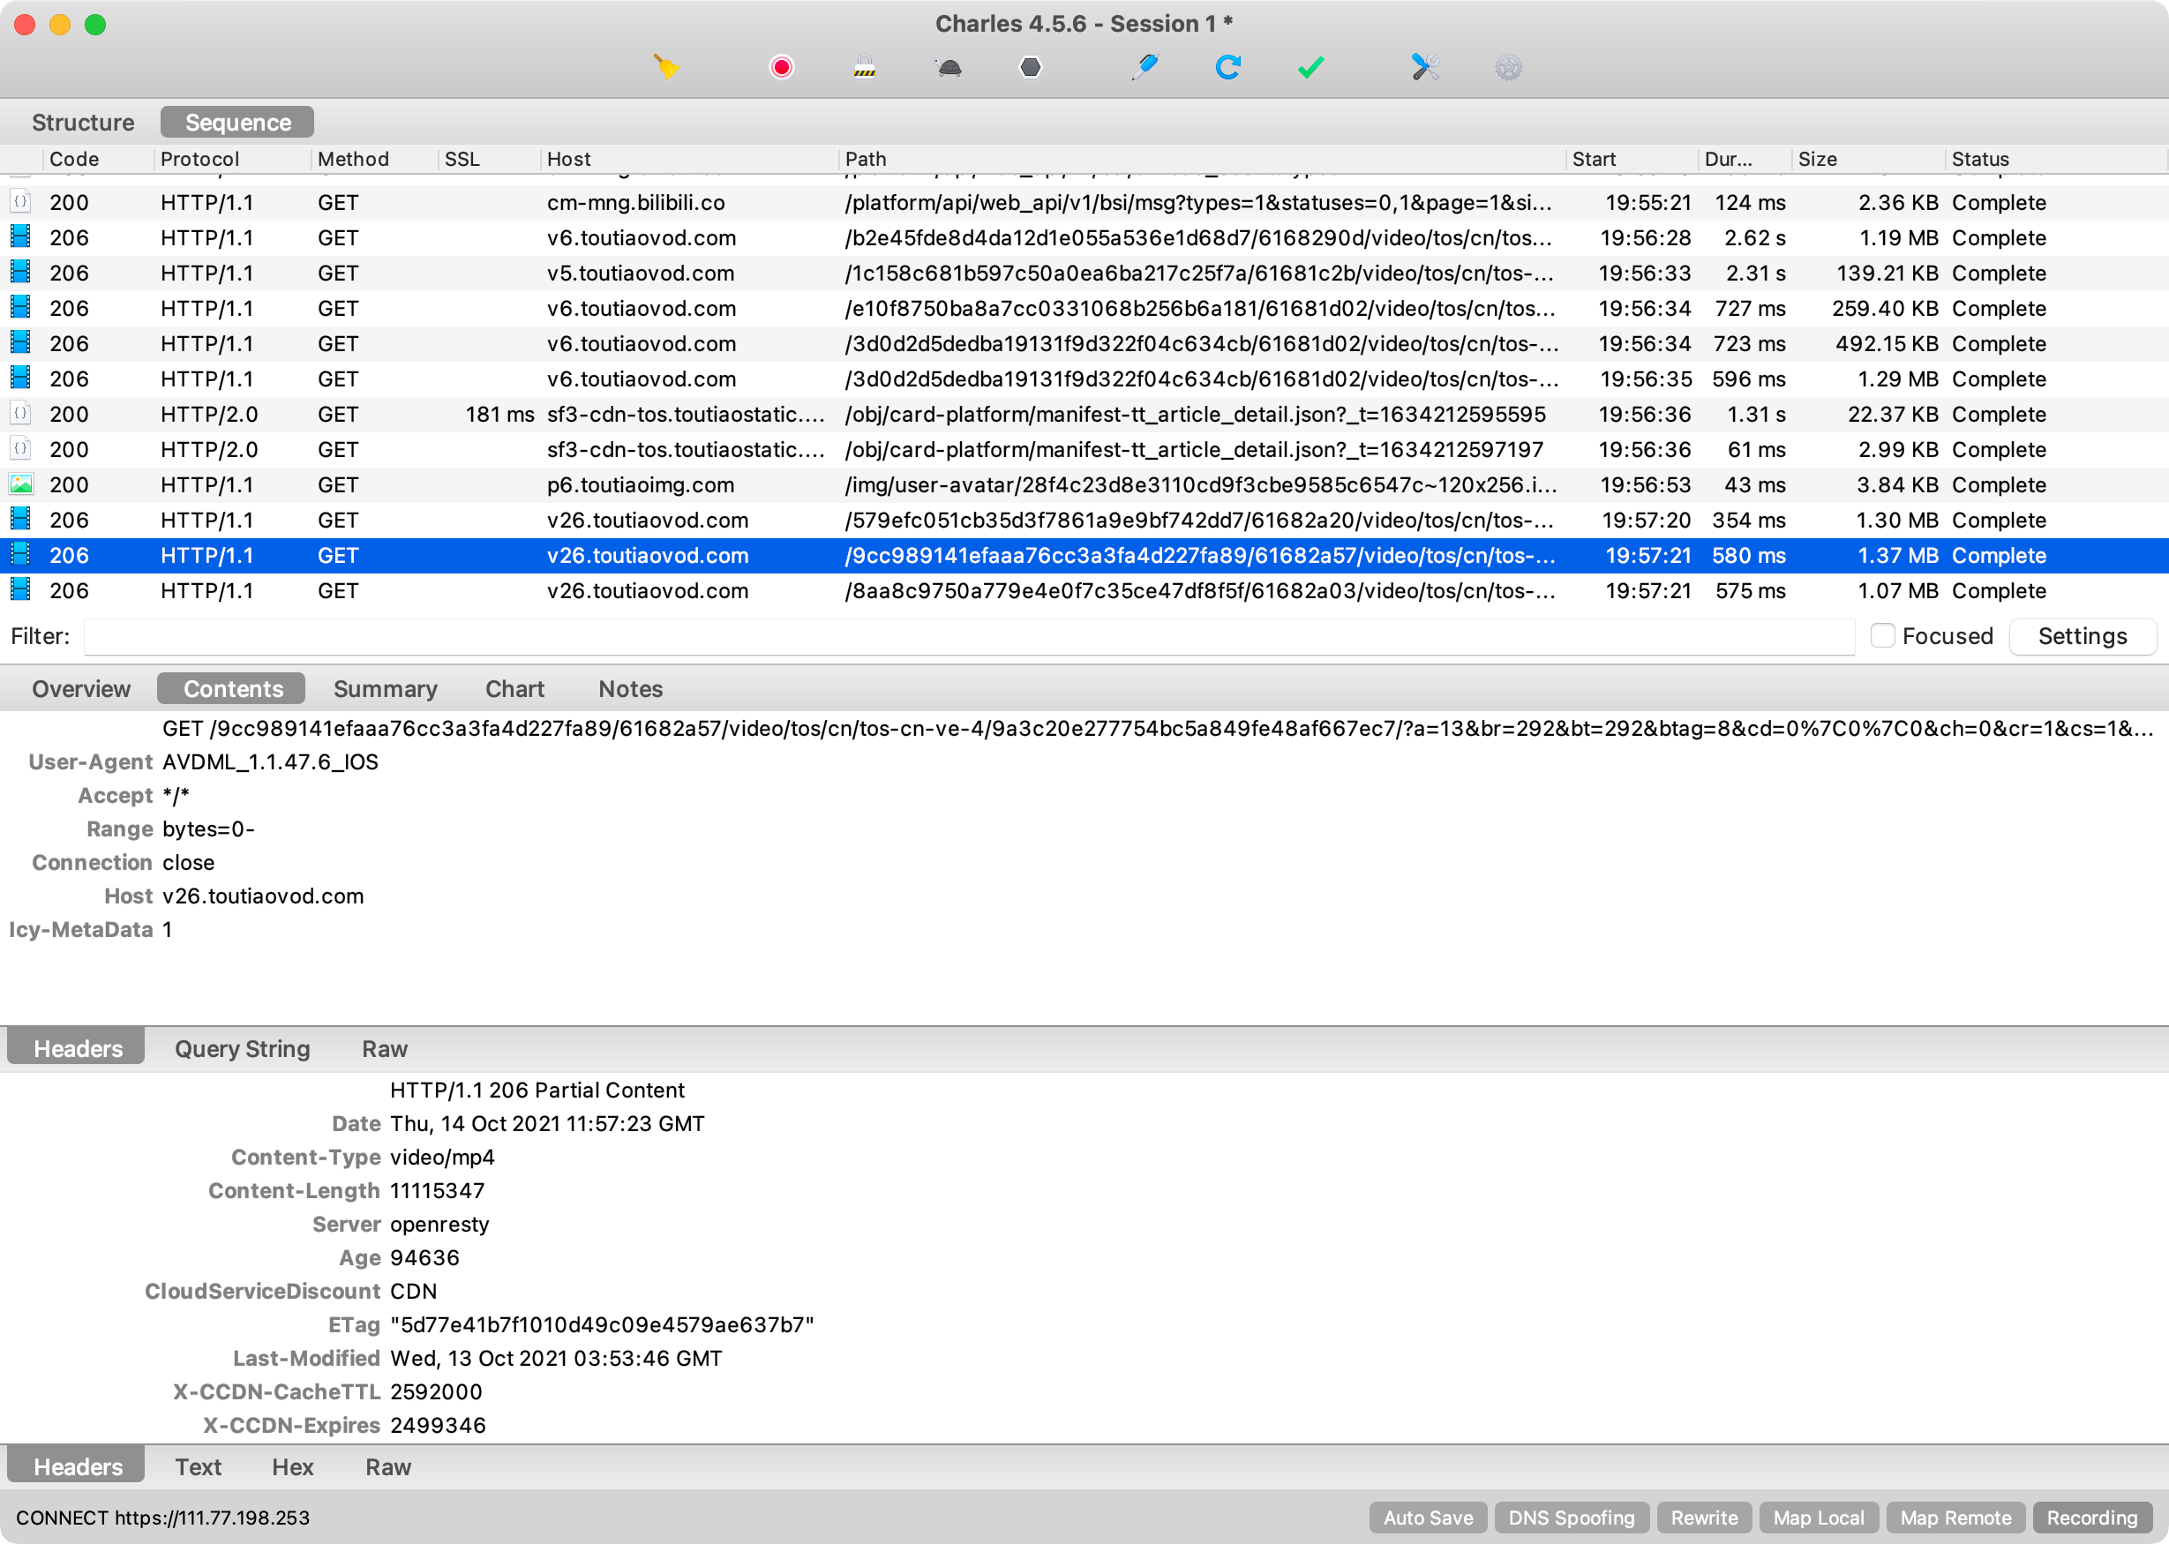The width and height of the screenshot is (2169, 1544).
Task: Open the Settings gear icon
Action: (1508, 68)
